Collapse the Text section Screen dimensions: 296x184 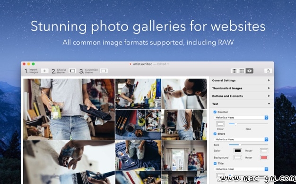[242, 104]
